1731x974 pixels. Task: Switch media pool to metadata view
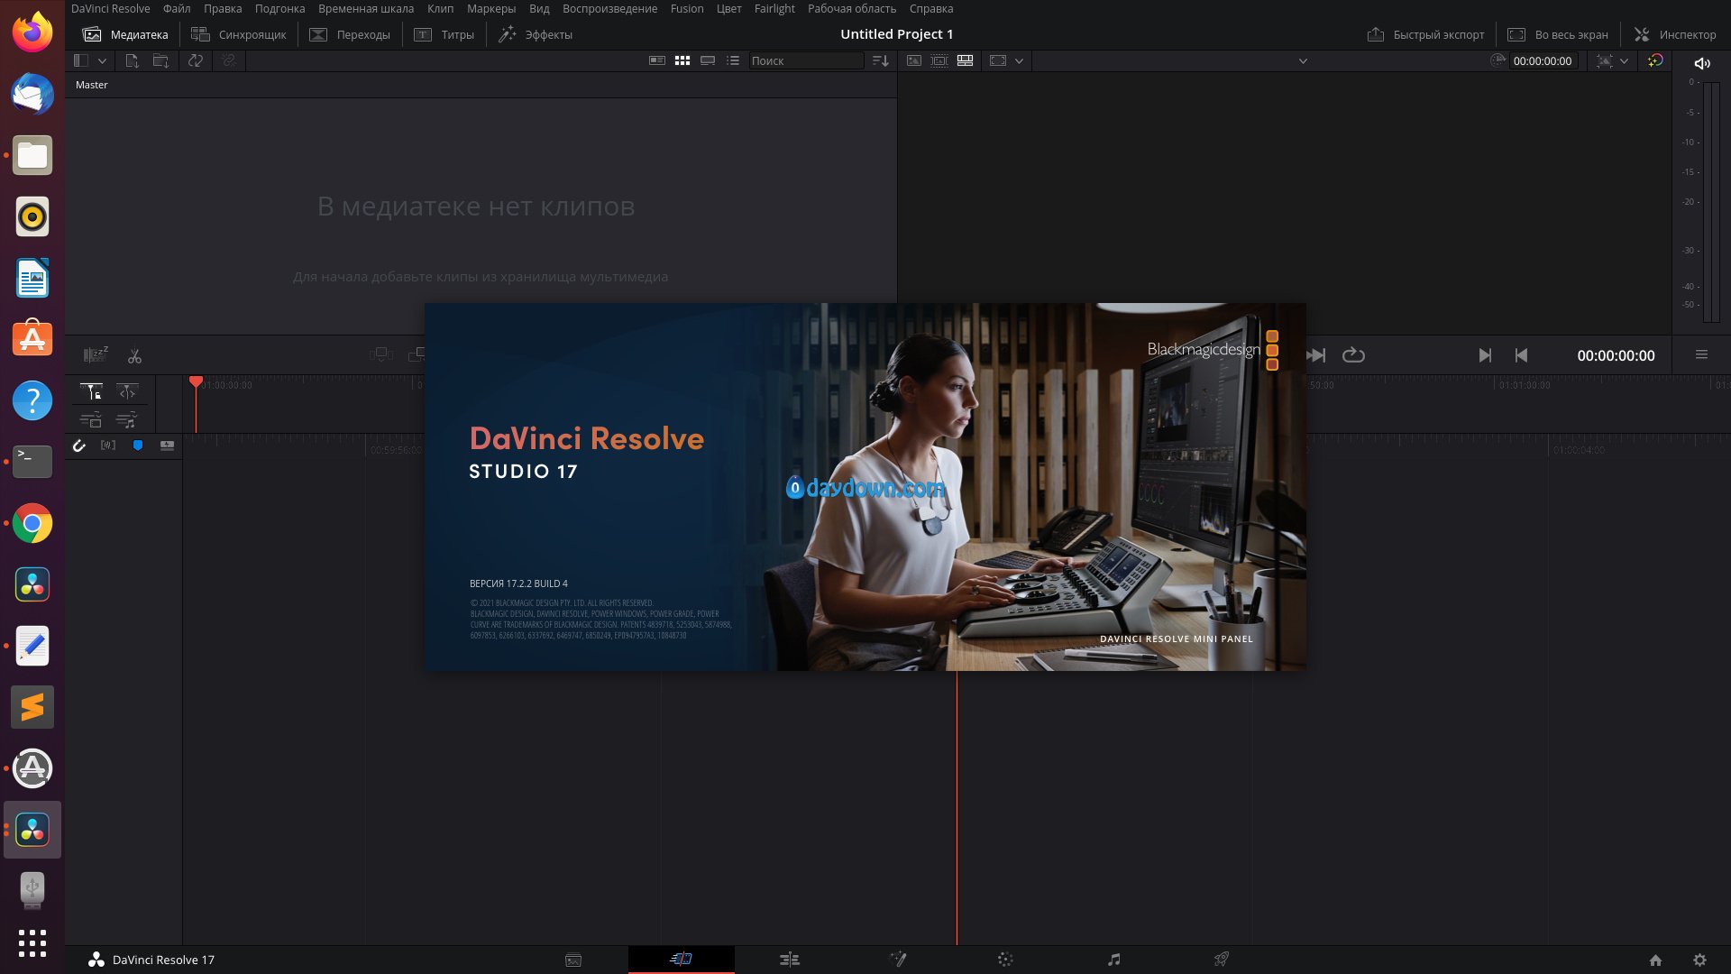(x=657, y=60)
